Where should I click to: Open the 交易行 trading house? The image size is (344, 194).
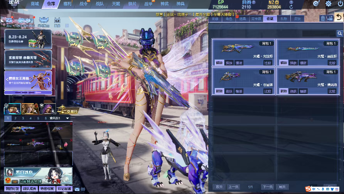68,110
